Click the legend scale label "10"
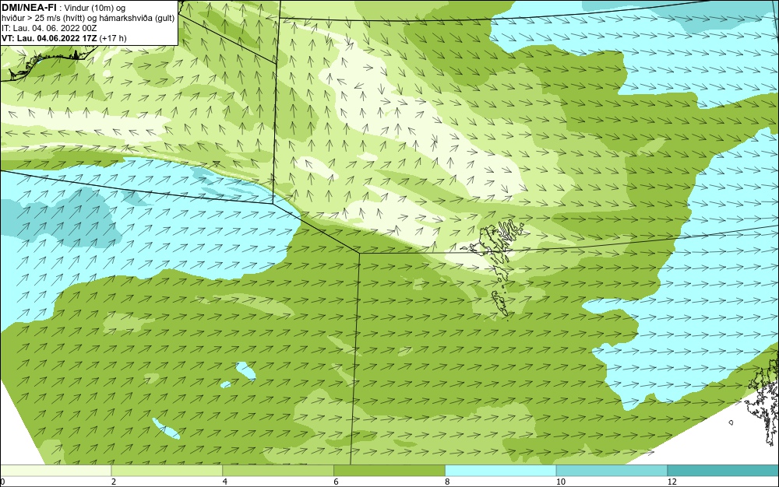This screenshot has height=487, width=779. click(x=561, y=482)
